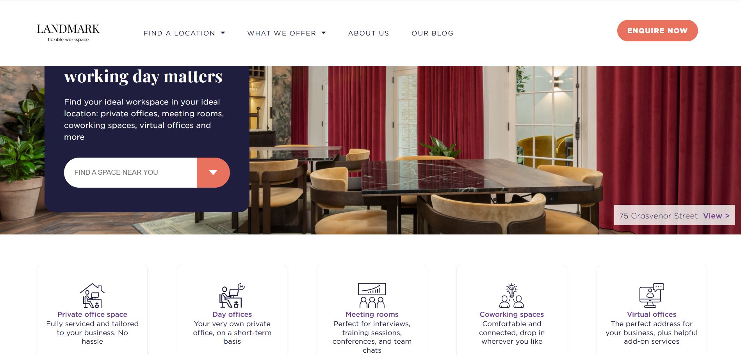The width and height of the screenshot is (741, 355).
Task: Click the Landmark flexible workspace logo
Action: 68,33
